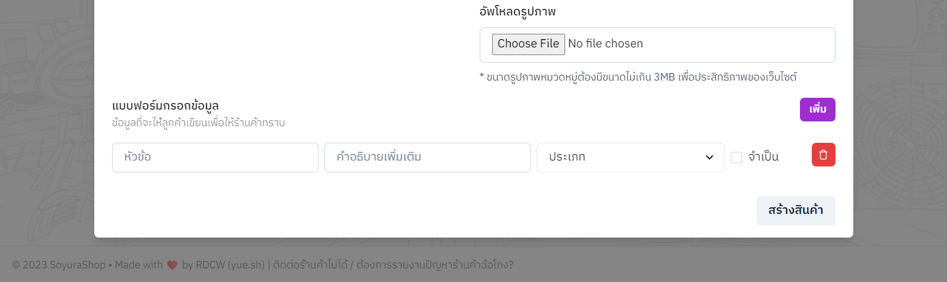The height and width of the screenshot is (282, 947).
Task: Click the อัพโหลดรูปภาพ label
Action: click(517, 11)
